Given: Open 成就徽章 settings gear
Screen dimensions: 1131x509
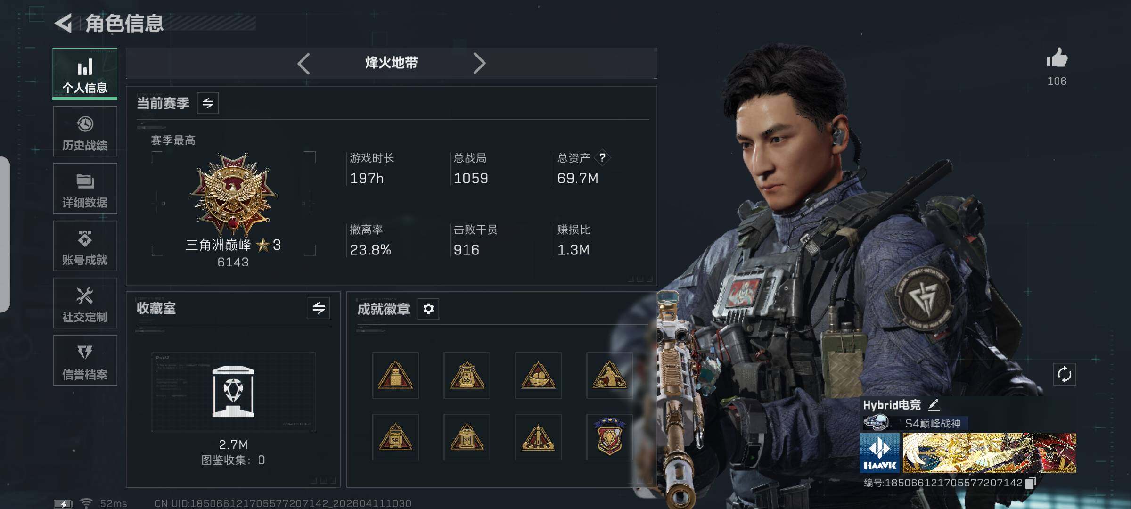Looking at the screenshot, I should [x=428, y=309].
